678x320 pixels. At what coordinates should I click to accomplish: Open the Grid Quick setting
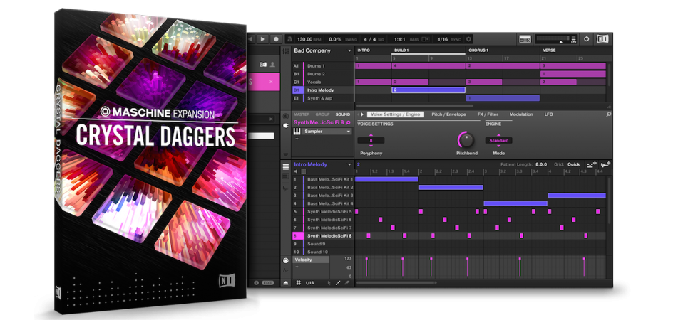[574, 164]
